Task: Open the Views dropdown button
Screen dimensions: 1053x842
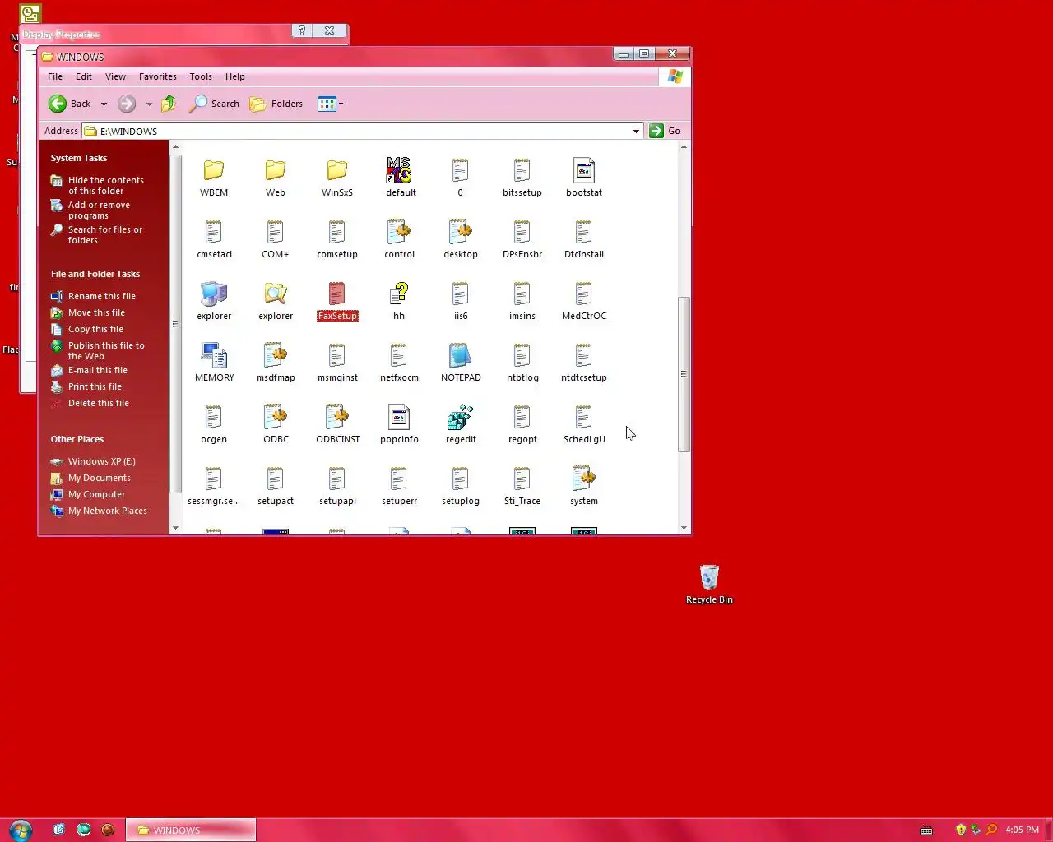Action: click(331, 104)
